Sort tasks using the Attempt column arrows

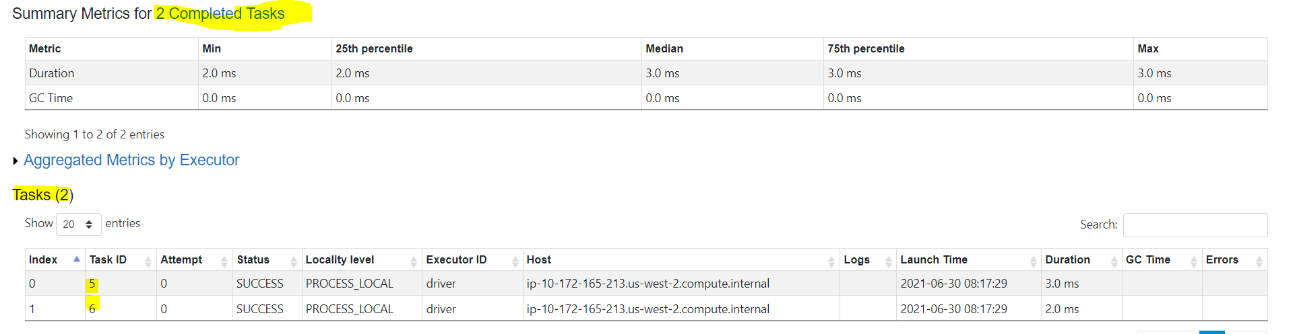(x=224, y=261)
